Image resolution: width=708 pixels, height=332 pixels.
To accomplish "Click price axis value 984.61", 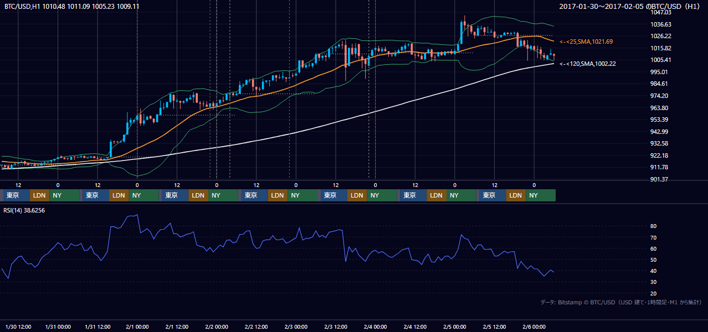I will coord(659,84).
